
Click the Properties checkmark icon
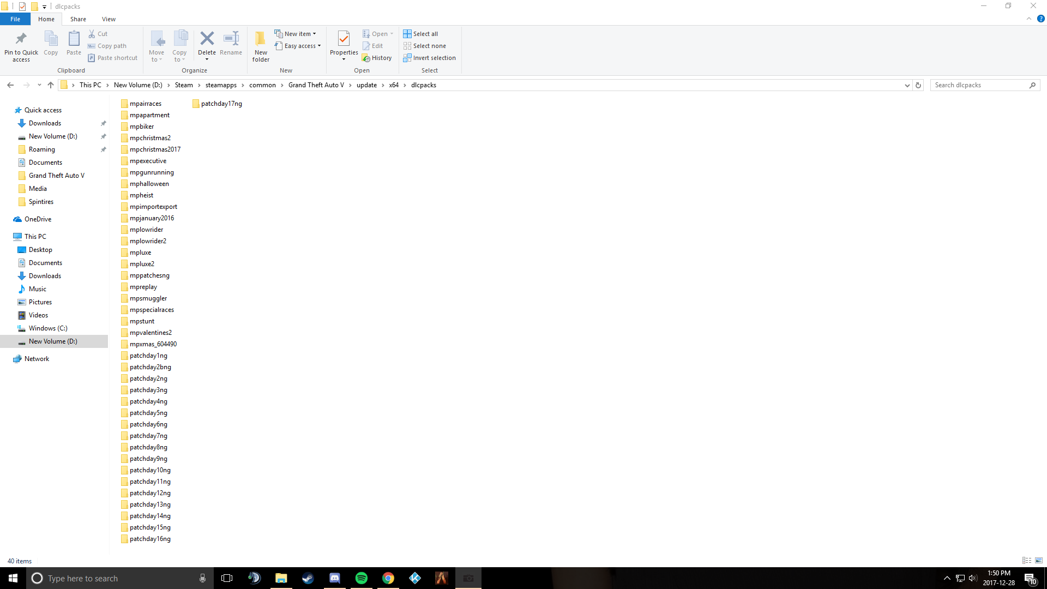(344, 39)
